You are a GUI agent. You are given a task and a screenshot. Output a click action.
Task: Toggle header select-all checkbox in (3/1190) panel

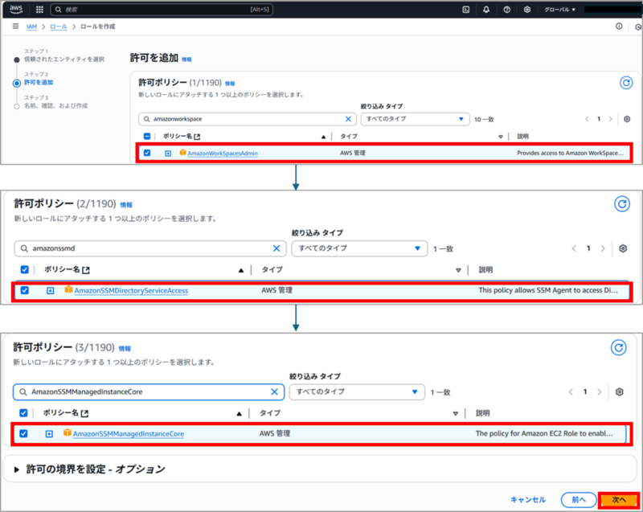[x=23, y=413]
